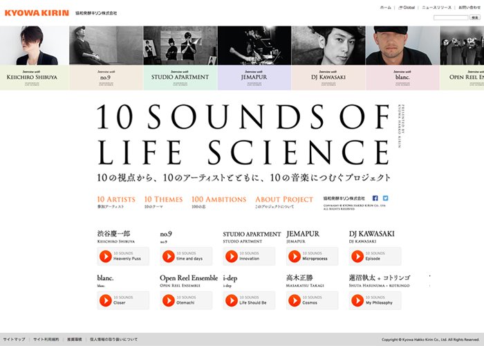Open お問い合わせ contact link
Image resolution: width=484 pixels, height=346 pixels.
pos(469,8)
